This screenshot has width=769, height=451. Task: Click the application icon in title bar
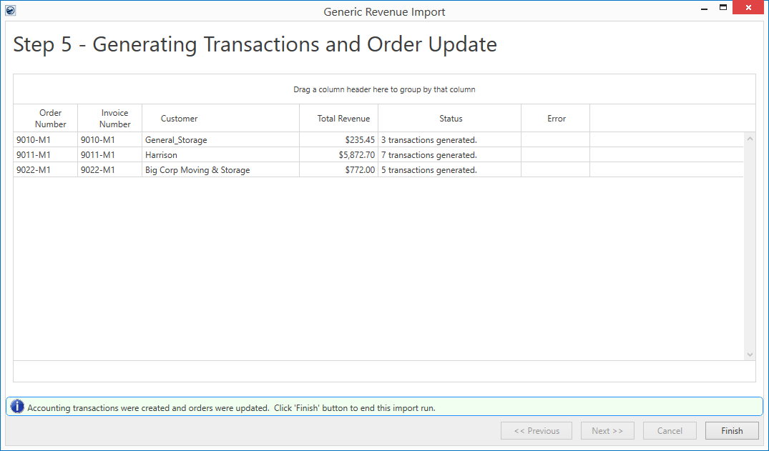click(x=10, y=11)
